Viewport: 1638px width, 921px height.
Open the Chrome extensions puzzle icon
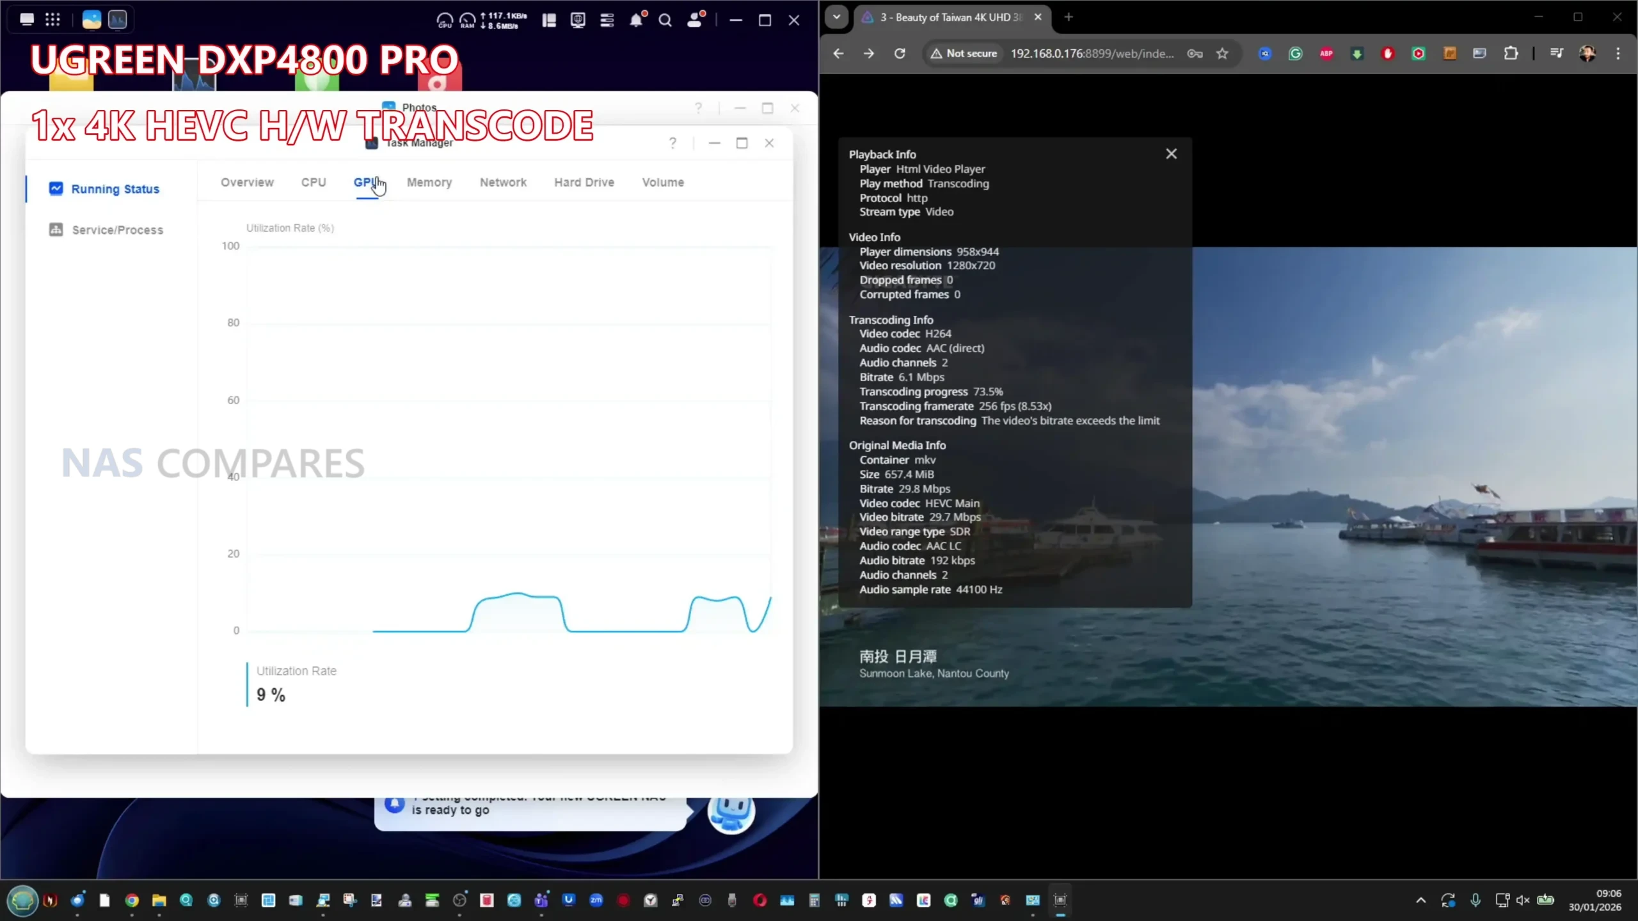[1511, 54]
